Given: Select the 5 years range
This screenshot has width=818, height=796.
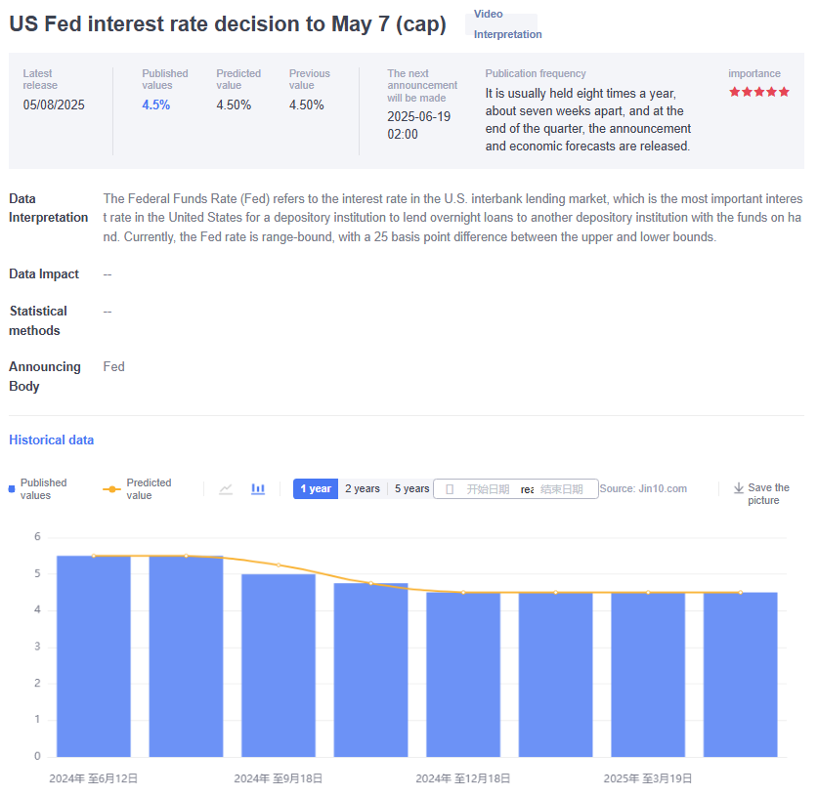Looking at the screenshot, I should [x=411, y=489].
